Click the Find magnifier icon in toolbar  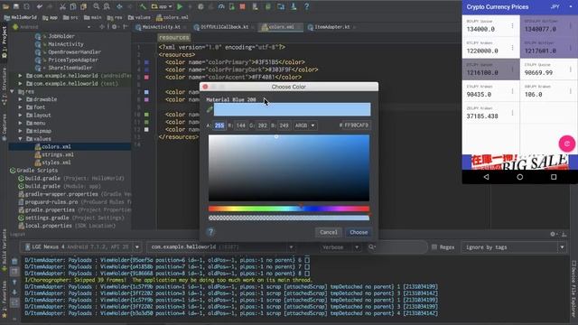coord(97,6)
